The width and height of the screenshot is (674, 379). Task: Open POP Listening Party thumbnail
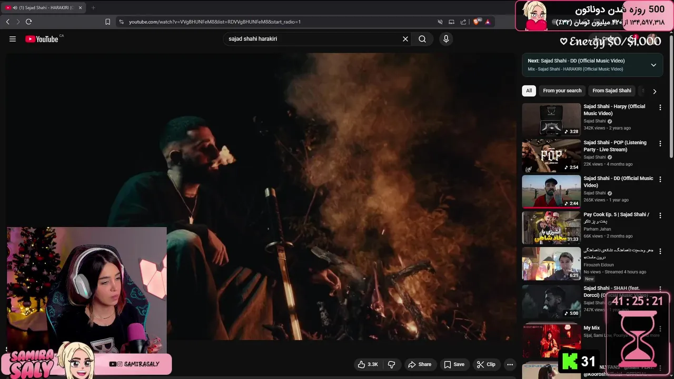(551, 156)
